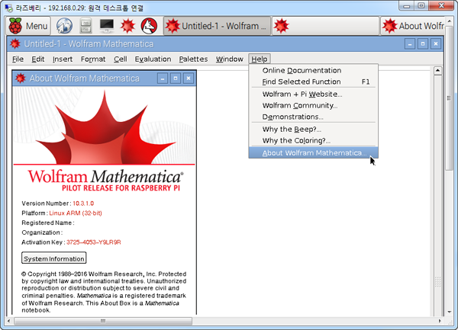Open the Evaluation menu

(153, 59)
